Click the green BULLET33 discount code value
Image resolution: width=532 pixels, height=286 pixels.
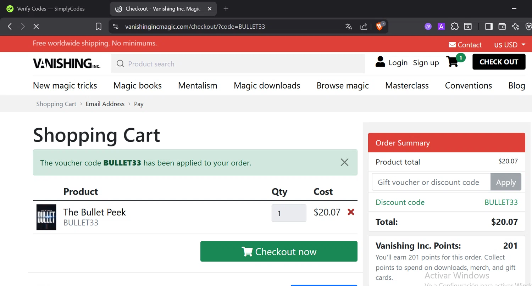[x=501, y=202]
